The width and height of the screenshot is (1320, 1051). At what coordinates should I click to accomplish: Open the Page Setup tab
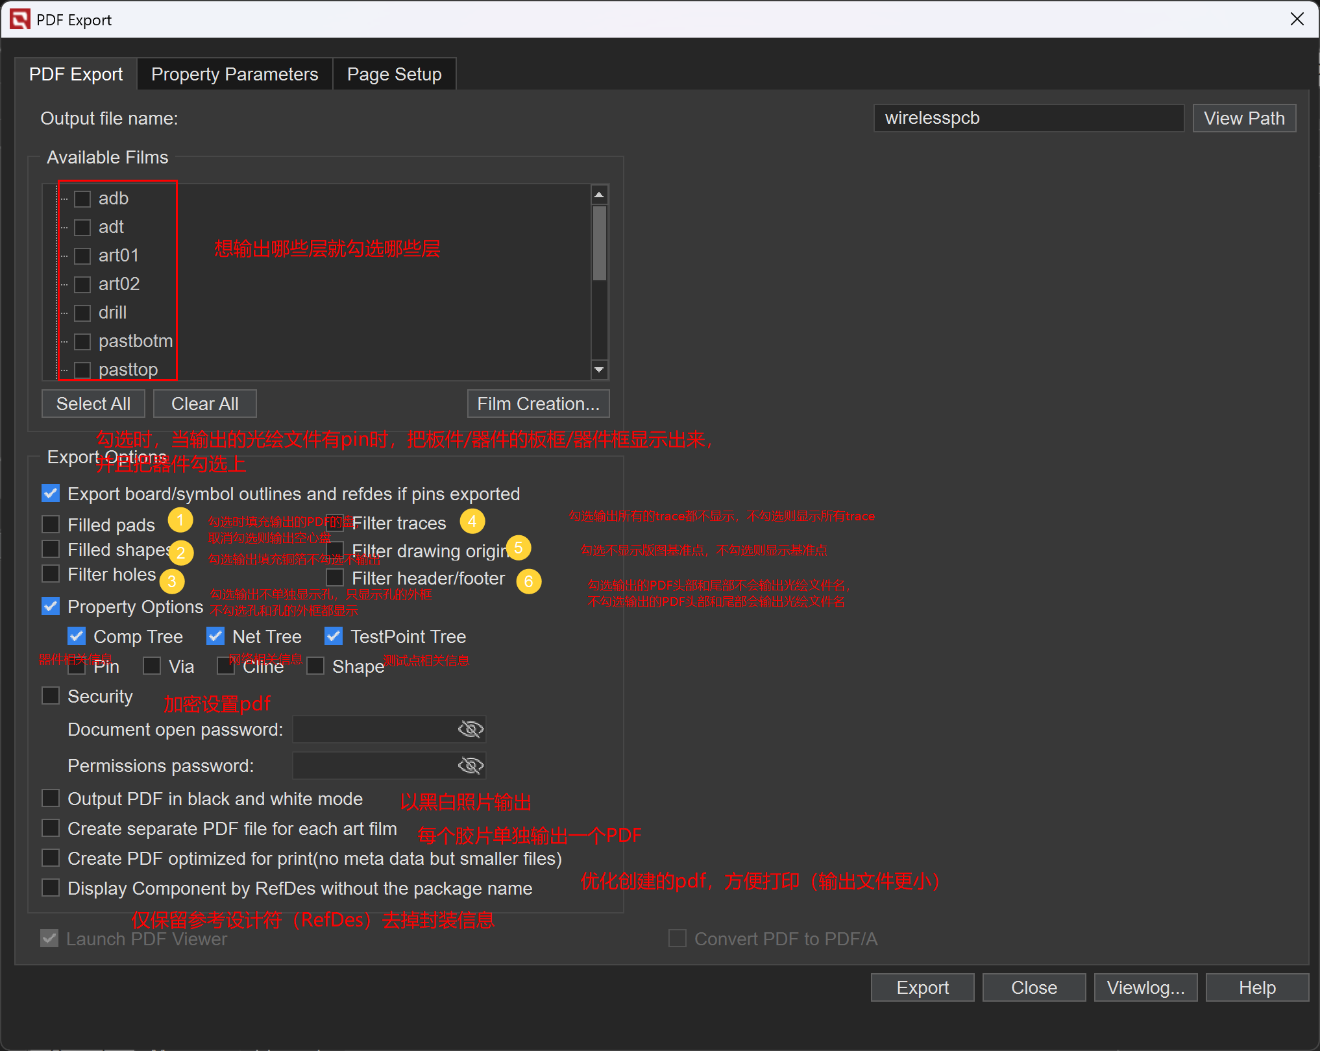[x=394, y=74]
